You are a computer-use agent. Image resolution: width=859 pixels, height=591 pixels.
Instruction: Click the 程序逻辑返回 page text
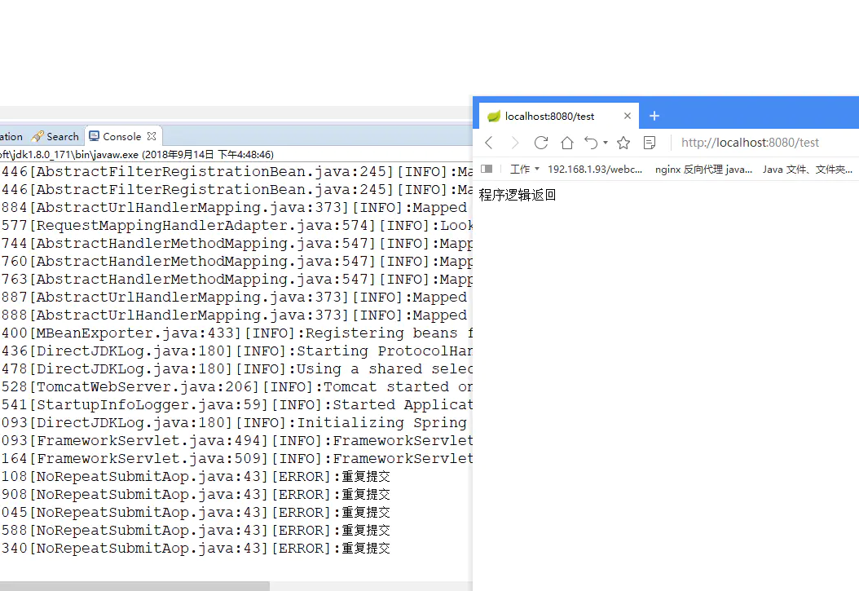click(518, 195)
